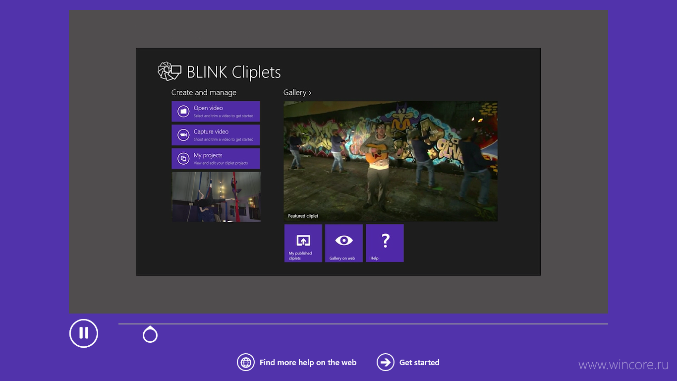677x381 pixels.
Task: Open the Featured cliplet guitar player image
Action: click(391, 161)
